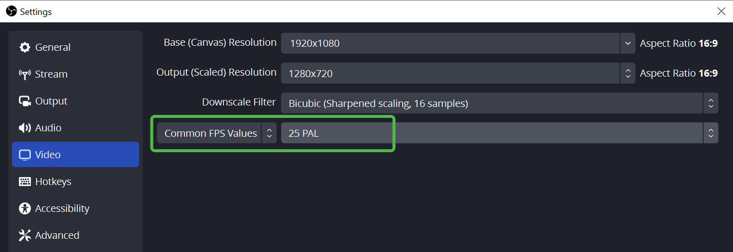Open the Downscale Filter dropdown

coord(499,103)
